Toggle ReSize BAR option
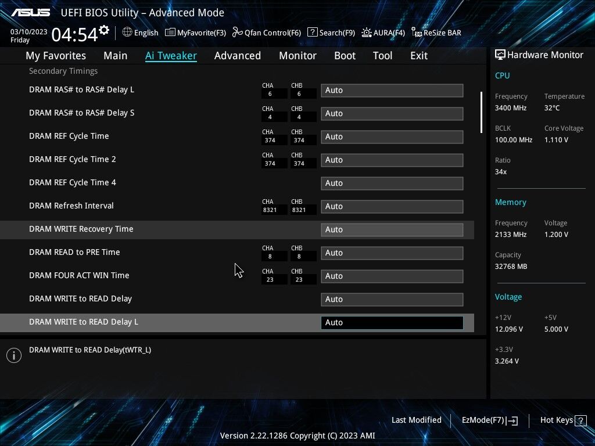Screen dimensions: 595x446 click(436, 33)
